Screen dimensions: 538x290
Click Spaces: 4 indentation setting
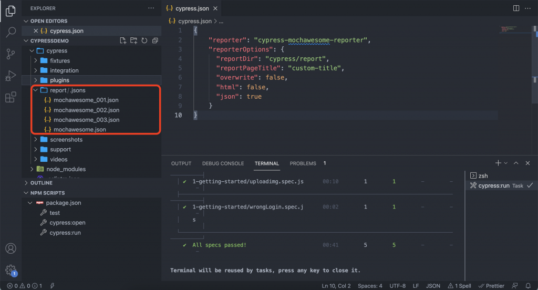(370, 286)
